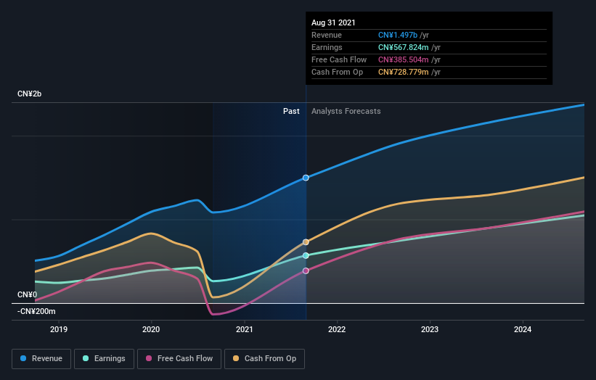Click the 2024 x-axis label
This screenshot has width=596, height=380.
[x=523, y=329]
